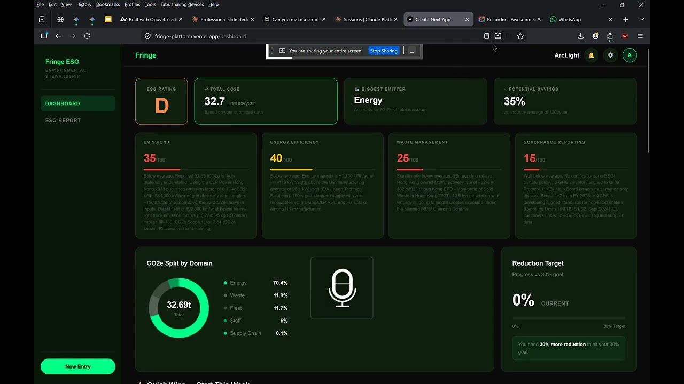The height and width of the screenshot is (384, 684).
Task: Reload the dashboard page
Action: (x=87, y=36)
